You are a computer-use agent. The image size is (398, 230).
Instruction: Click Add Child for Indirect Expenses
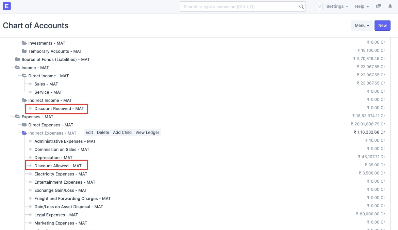[x=122, y=133]
